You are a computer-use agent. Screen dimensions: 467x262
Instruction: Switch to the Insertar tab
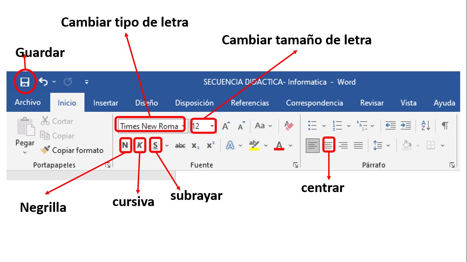[x=106, y=103]
